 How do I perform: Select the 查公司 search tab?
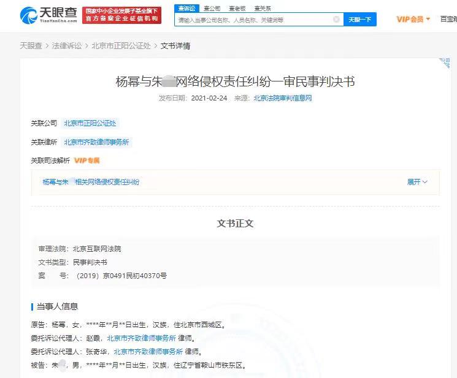pyautogui.click(x=212, y=9)
